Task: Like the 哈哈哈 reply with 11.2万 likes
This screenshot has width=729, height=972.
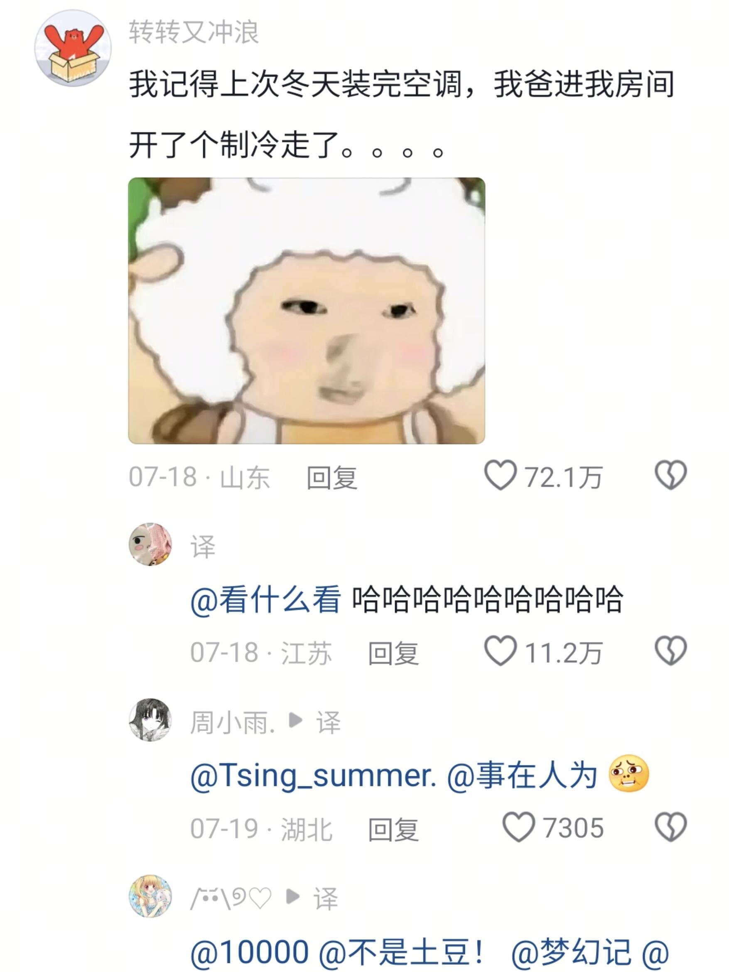Action: [500, 651]
